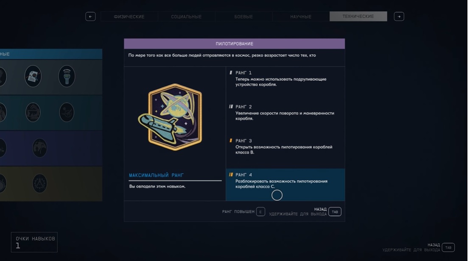Click the TAB key in bottom-right screen corner
Viewport: 470px width, 261px height.
pyautogui.click(x=448, y=247)
